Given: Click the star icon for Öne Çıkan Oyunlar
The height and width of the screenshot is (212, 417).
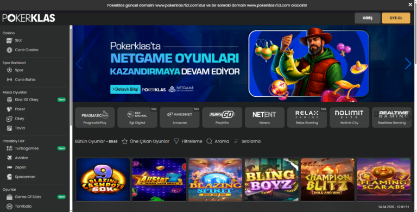Looking at the screenshot, I should coord(124,141).
